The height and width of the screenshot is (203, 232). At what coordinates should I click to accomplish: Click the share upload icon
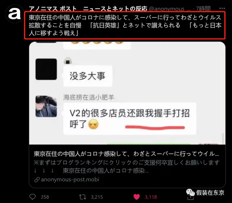tap(190, 198)
